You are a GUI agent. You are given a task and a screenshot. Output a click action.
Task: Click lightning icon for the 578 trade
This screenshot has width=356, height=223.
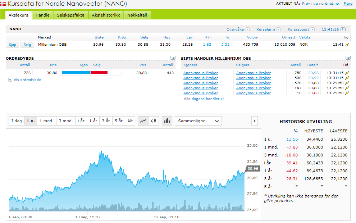pyautogui.click(x=347, y=83)
